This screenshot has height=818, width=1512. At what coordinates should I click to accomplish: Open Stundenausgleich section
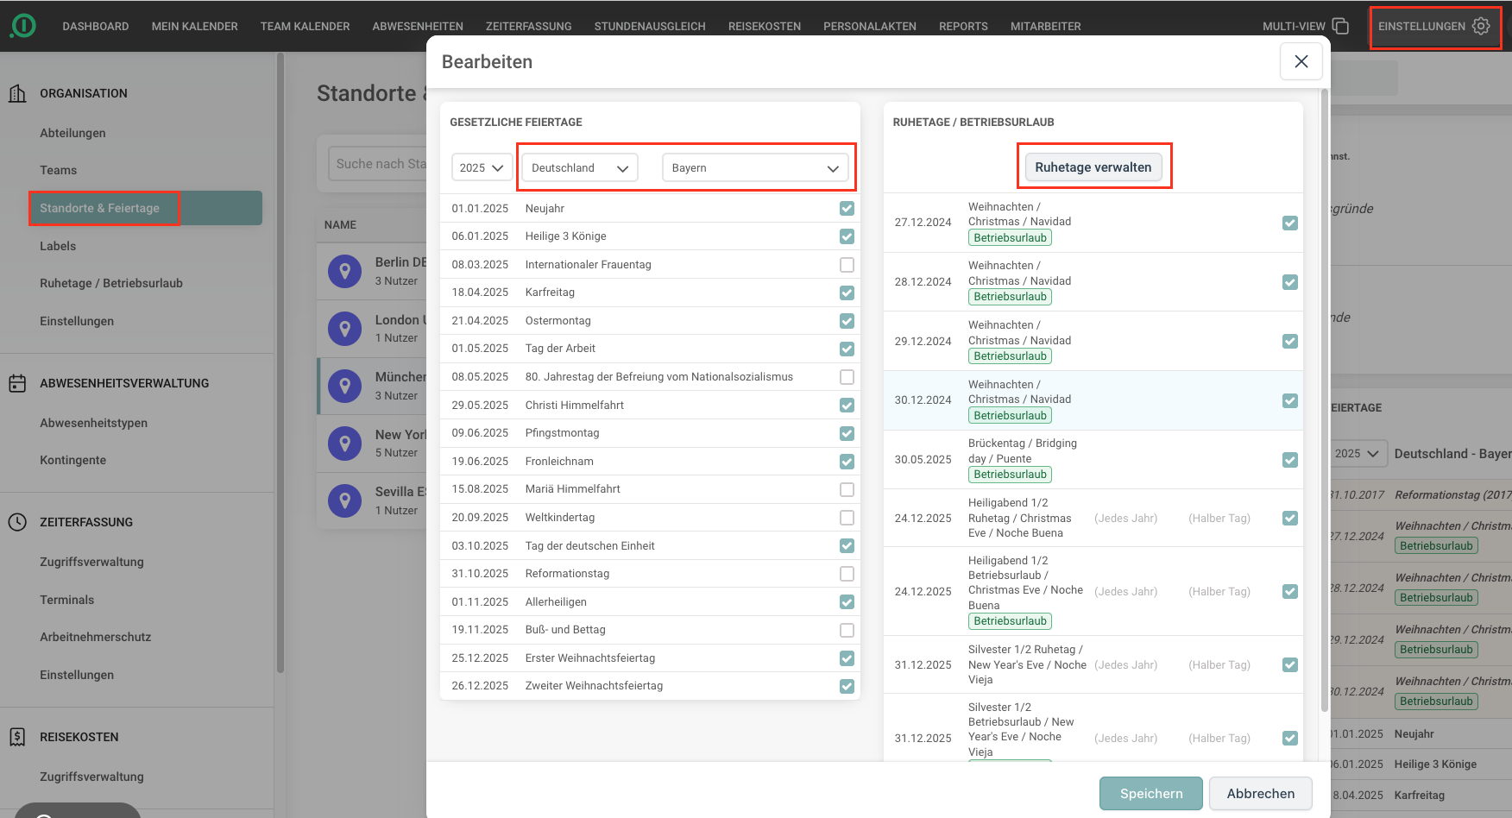[x=650, y=27]
